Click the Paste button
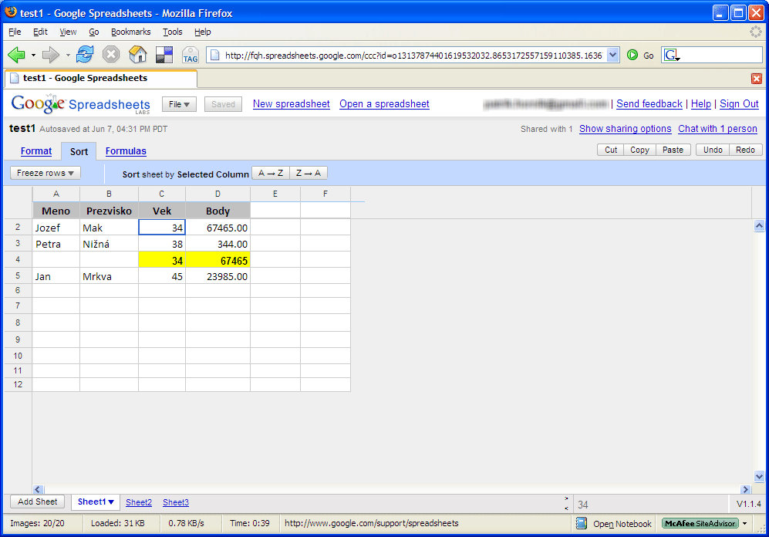This screenshot has height=537, width=769. coord(673,150)
